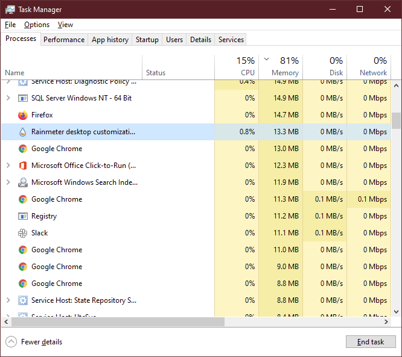Select the Firefox process row

[196, 115]
